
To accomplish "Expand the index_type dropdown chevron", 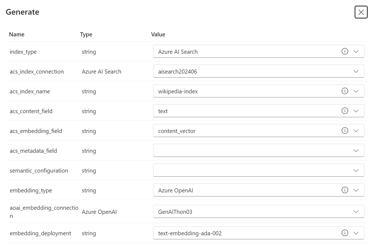I will 356,52.
